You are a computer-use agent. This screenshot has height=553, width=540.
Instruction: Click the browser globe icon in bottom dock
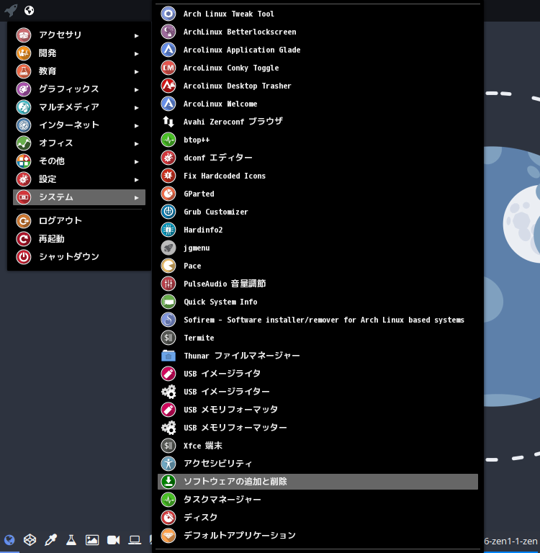9,540
